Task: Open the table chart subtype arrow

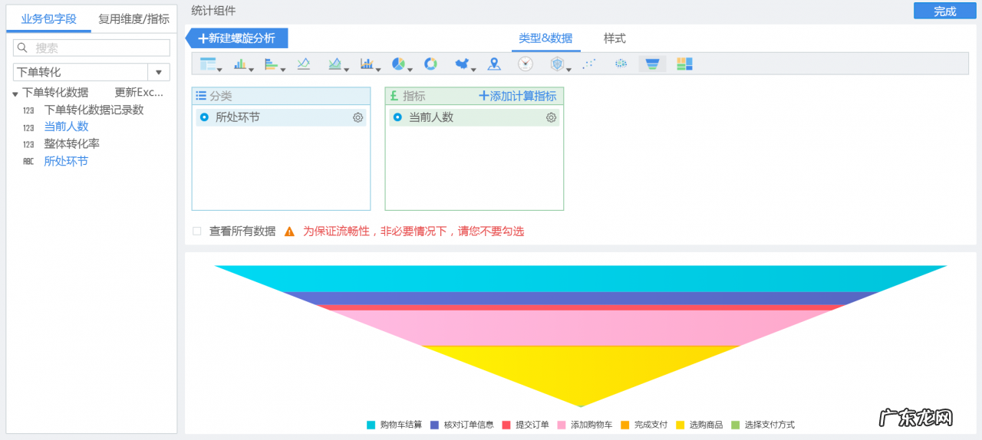Action: coord(220,69)
